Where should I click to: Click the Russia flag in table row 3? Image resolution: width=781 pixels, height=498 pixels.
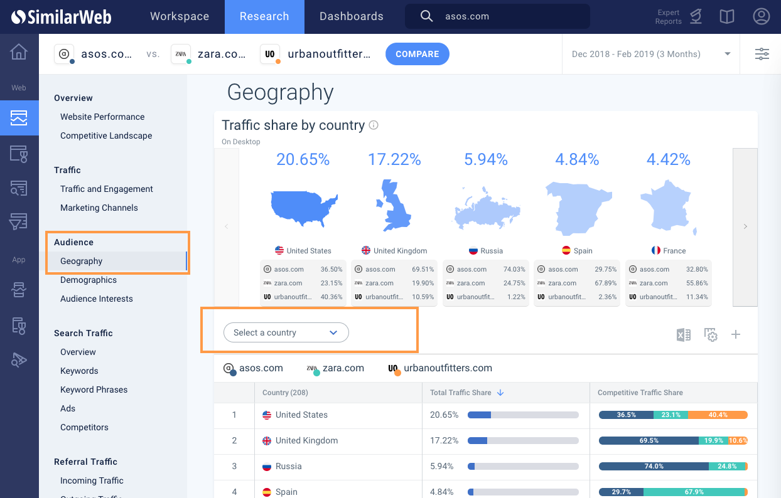tap(267, 467)
